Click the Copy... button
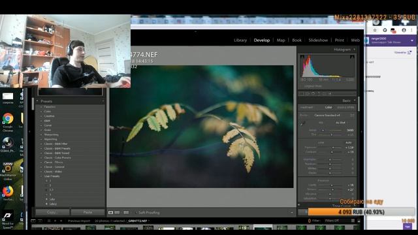418x235 pixels. [x=52, y=212]
